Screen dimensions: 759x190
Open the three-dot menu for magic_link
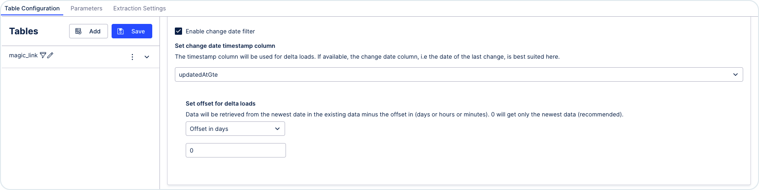132,57
